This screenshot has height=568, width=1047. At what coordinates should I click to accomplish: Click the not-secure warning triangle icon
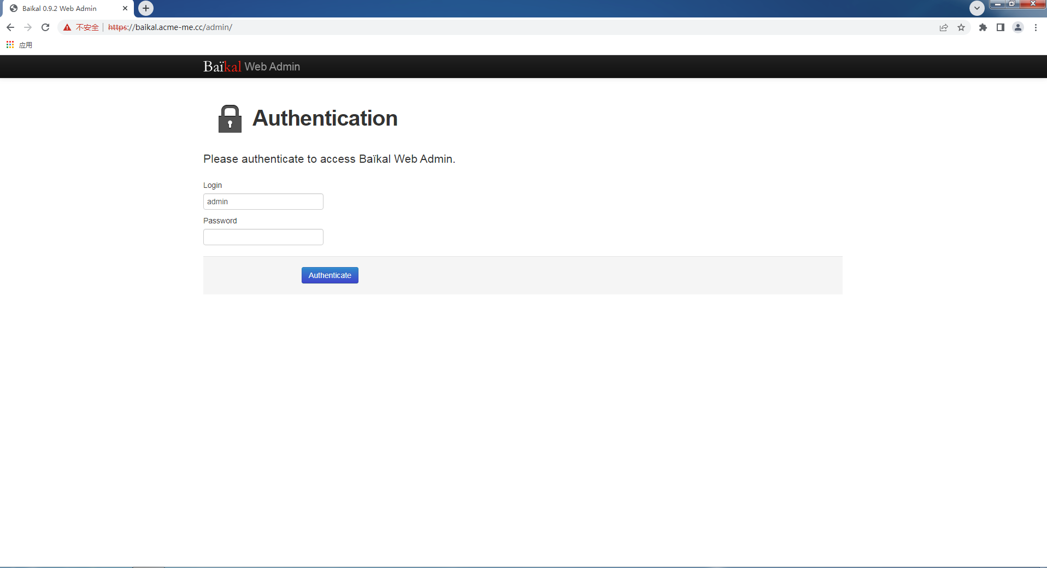[x=67, y=27]
